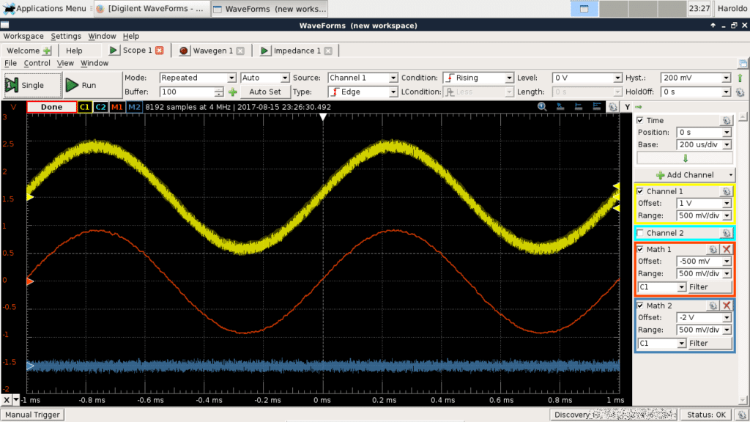Select the cursor tool in the scope toolbar

560,106
